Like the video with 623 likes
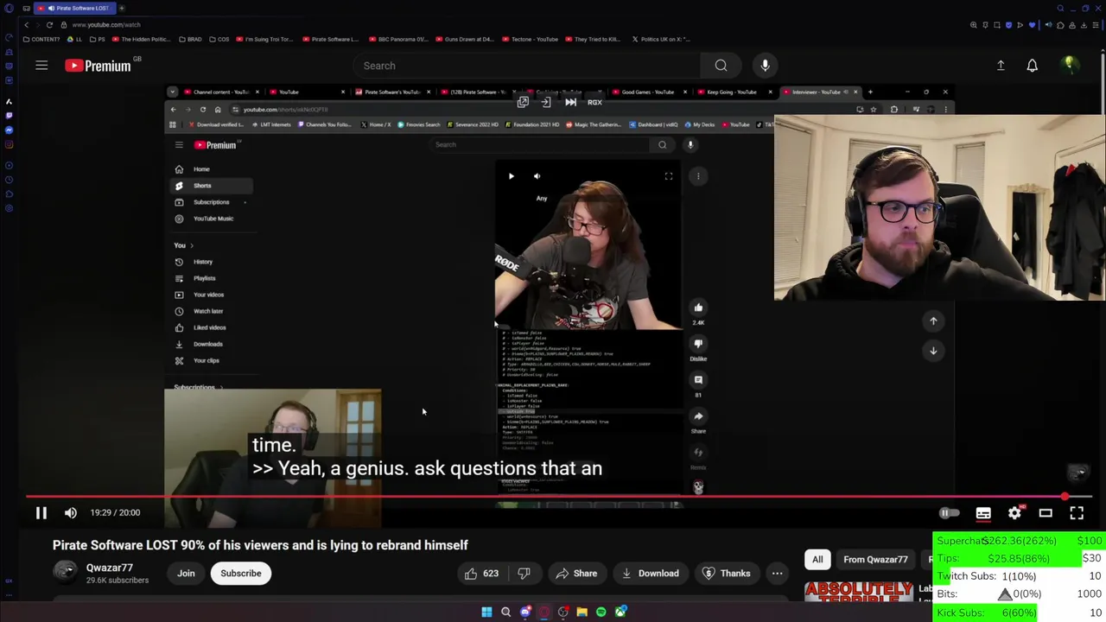 tap(482, 573)
